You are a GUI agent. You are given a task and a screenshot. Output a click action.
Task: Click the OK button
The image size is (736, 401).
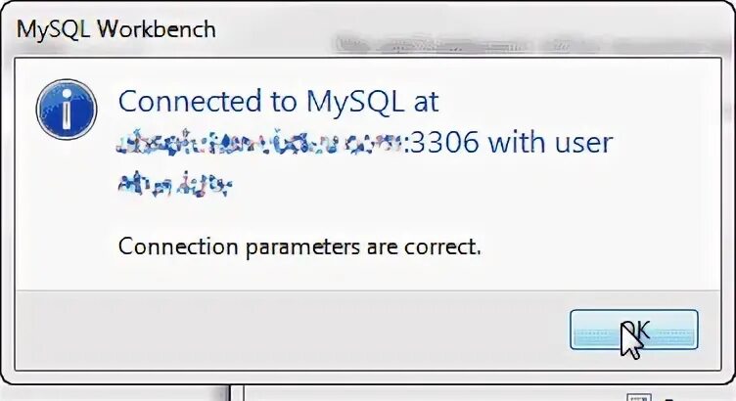pos(633,330)
